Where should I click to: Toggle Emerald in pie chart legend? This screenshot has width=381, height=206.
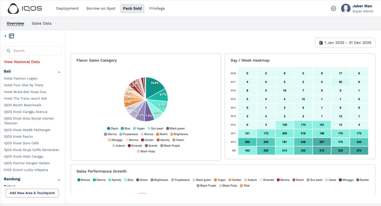(x=135, y=146)
